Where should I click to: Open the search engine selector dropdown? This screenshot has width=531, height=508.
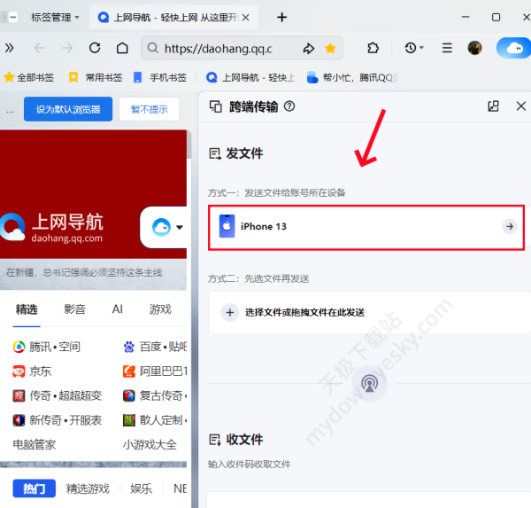point(167,228)
